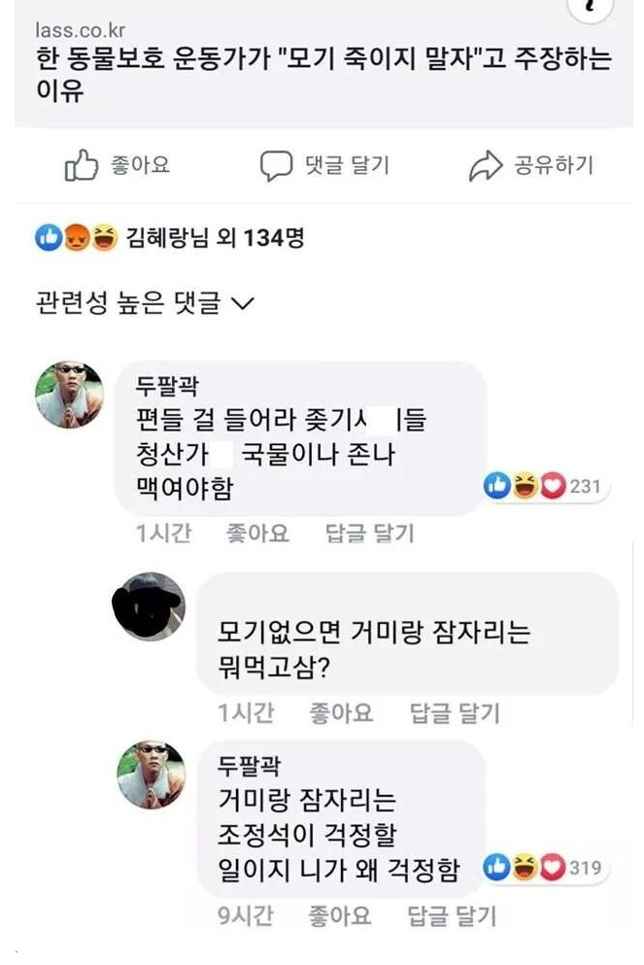
Task: Click reaction icons showing 231 on first comment
Action: [x=525, y=486]
